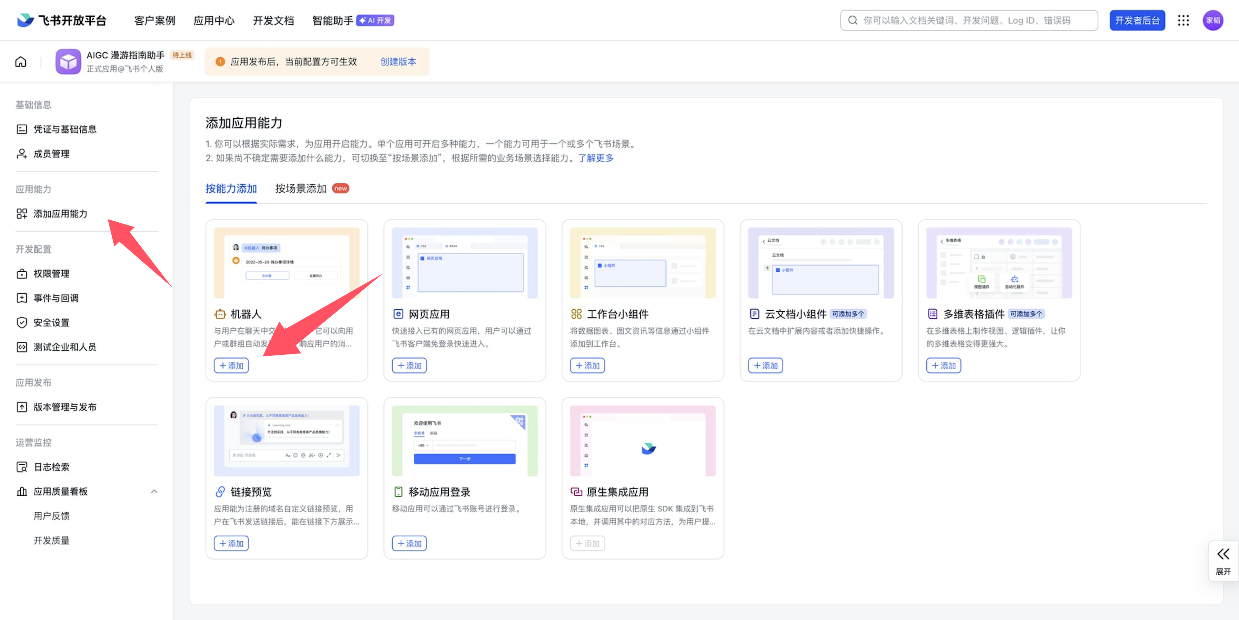Viewport: 1239px width, 620px height.
Task: Open the nine-dot apps grid icon
Action: point(1183,20)
